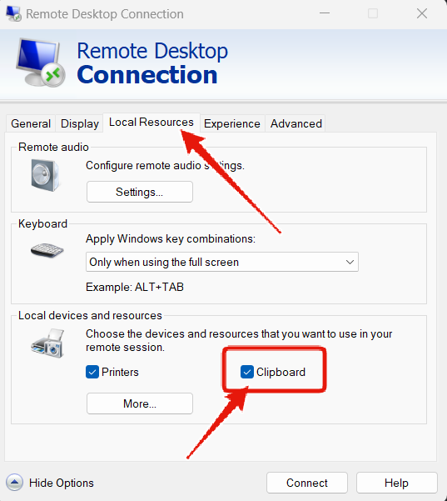Screen dimensions: 447x501
Task: Click the Hide Options label
Action: pyautogui.click(x=62, y=483)
